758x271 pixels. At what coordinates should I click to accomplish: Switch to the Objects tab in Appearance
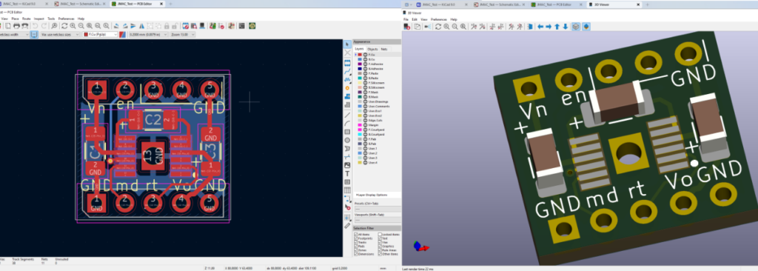373,49
